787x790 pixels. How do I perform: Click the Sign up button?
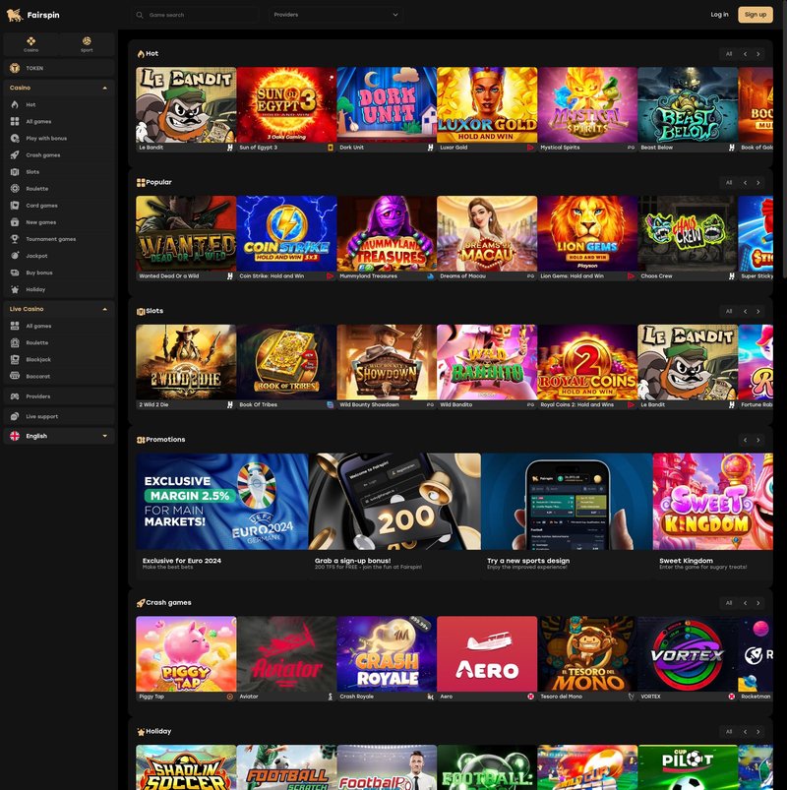coord(755,15)
